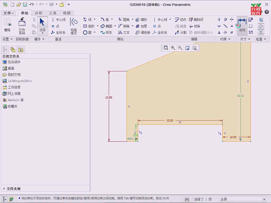Click the 分割 (divide) tool

(x=180, y=33)
